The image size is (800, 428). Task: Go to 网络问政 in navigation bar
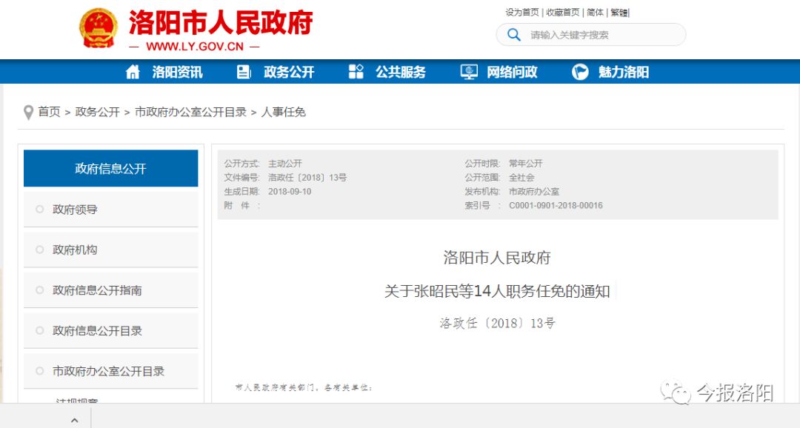tap(512, 72)
